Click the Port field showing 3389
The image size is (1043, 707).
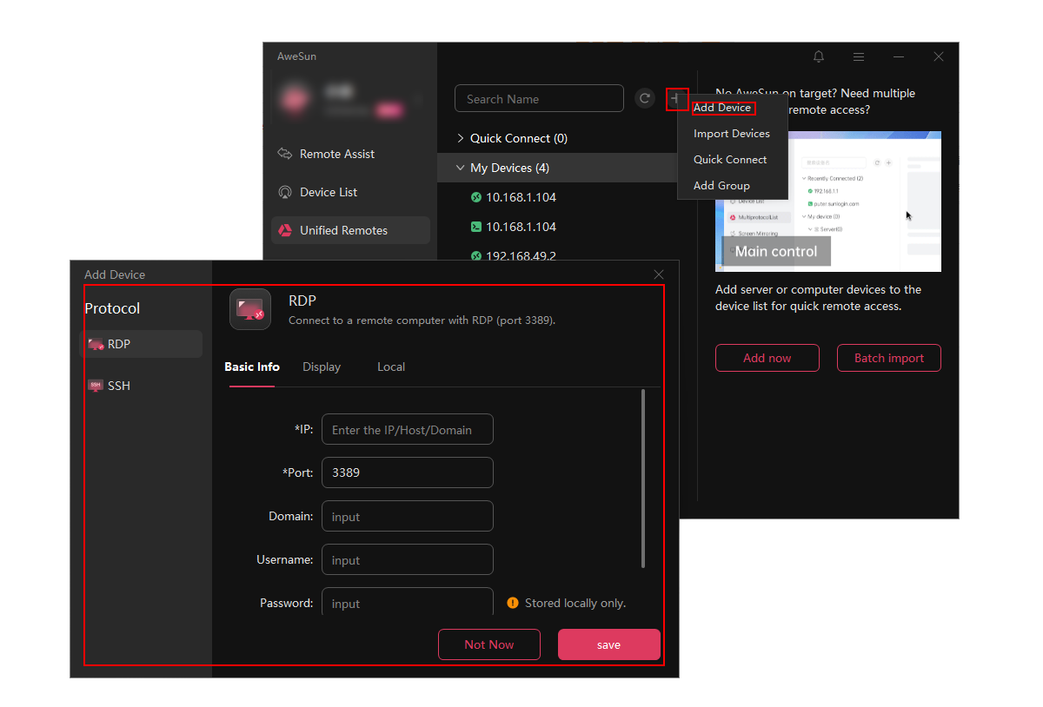[x=408, y=472]
